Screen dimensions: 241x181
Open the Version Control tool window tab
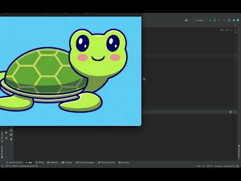coord(14,162)
